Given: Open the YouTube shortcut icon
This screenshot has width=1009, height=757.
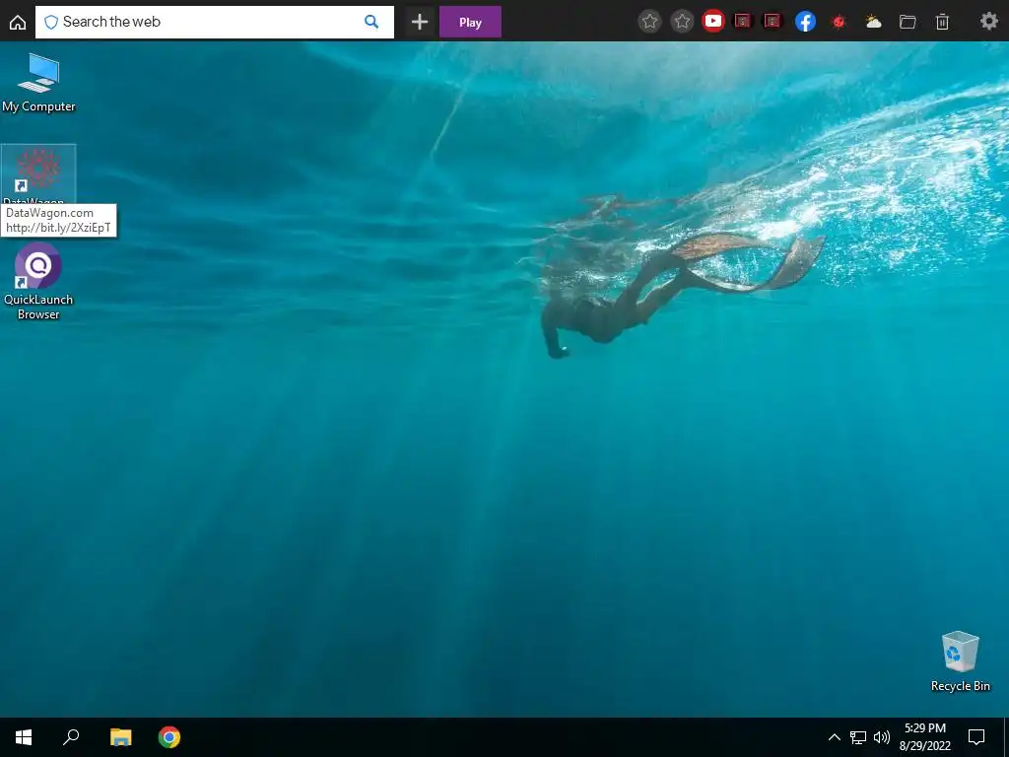Looking at the screenshot, I should click(x=713, y=22).
